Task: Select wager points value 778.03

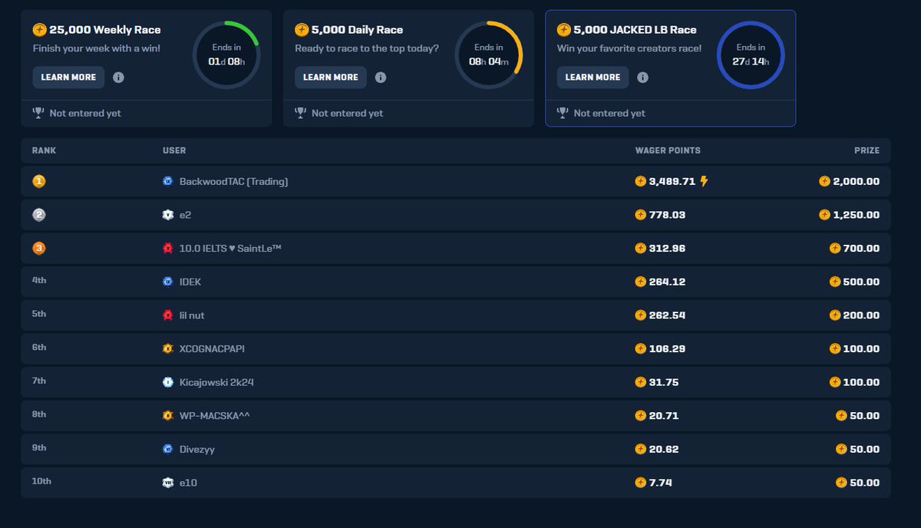Action: pos(667,215)
